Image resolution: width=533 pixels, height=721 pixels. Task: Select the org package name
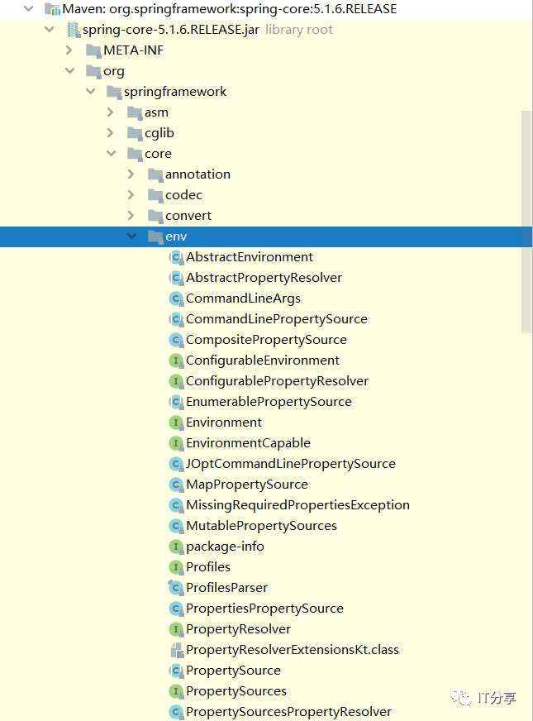[114, 71]
